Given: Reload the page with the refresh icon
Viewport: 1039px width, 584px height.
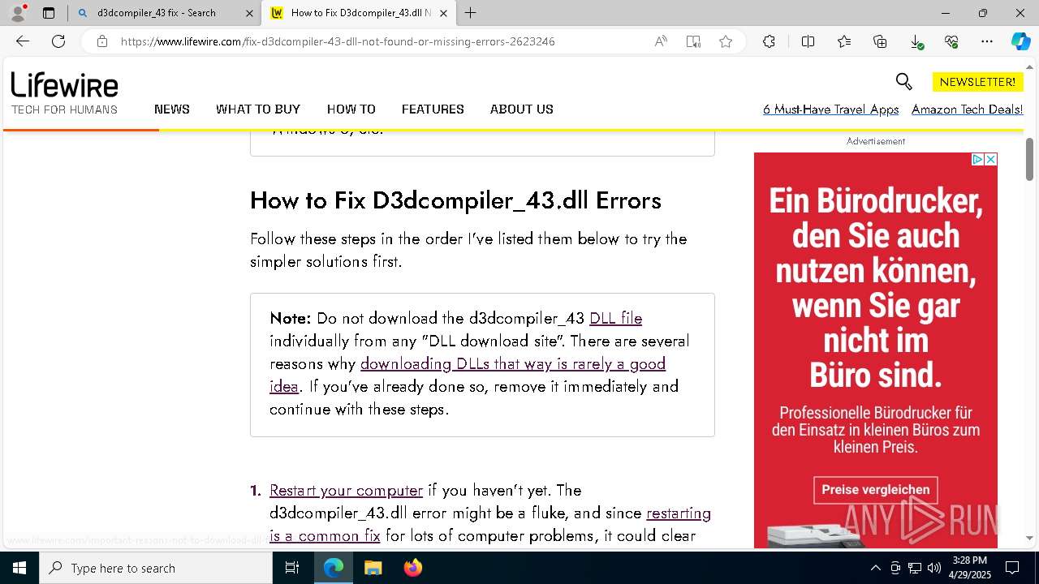Looking at the screenshot, I should (58, 41).
